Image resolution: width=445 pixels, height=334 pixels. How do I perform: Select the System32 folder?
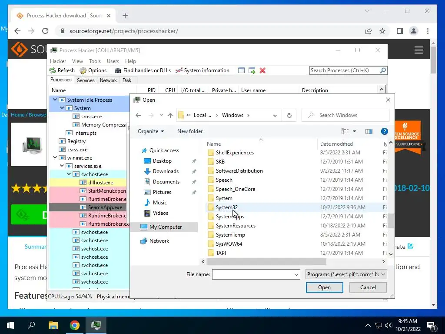(x=226, y=207)
